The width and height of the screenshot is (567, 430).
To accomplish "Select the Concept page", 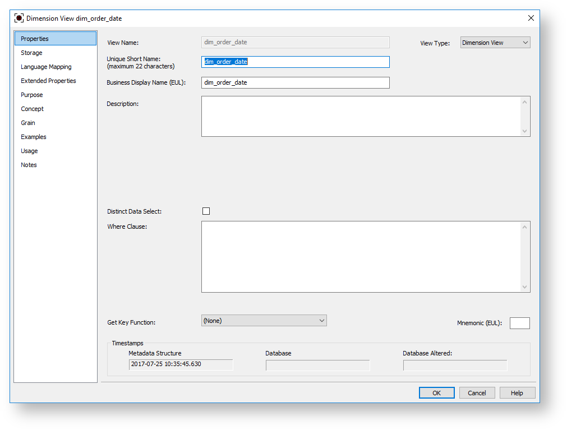I will pos(32,109).
